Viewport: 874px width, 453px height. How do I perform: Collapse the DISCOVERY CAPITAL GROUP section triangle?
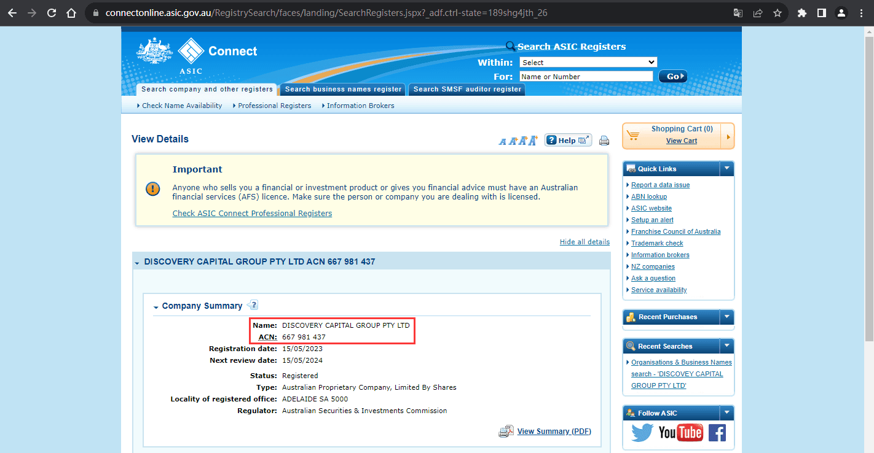pos(137,263)
